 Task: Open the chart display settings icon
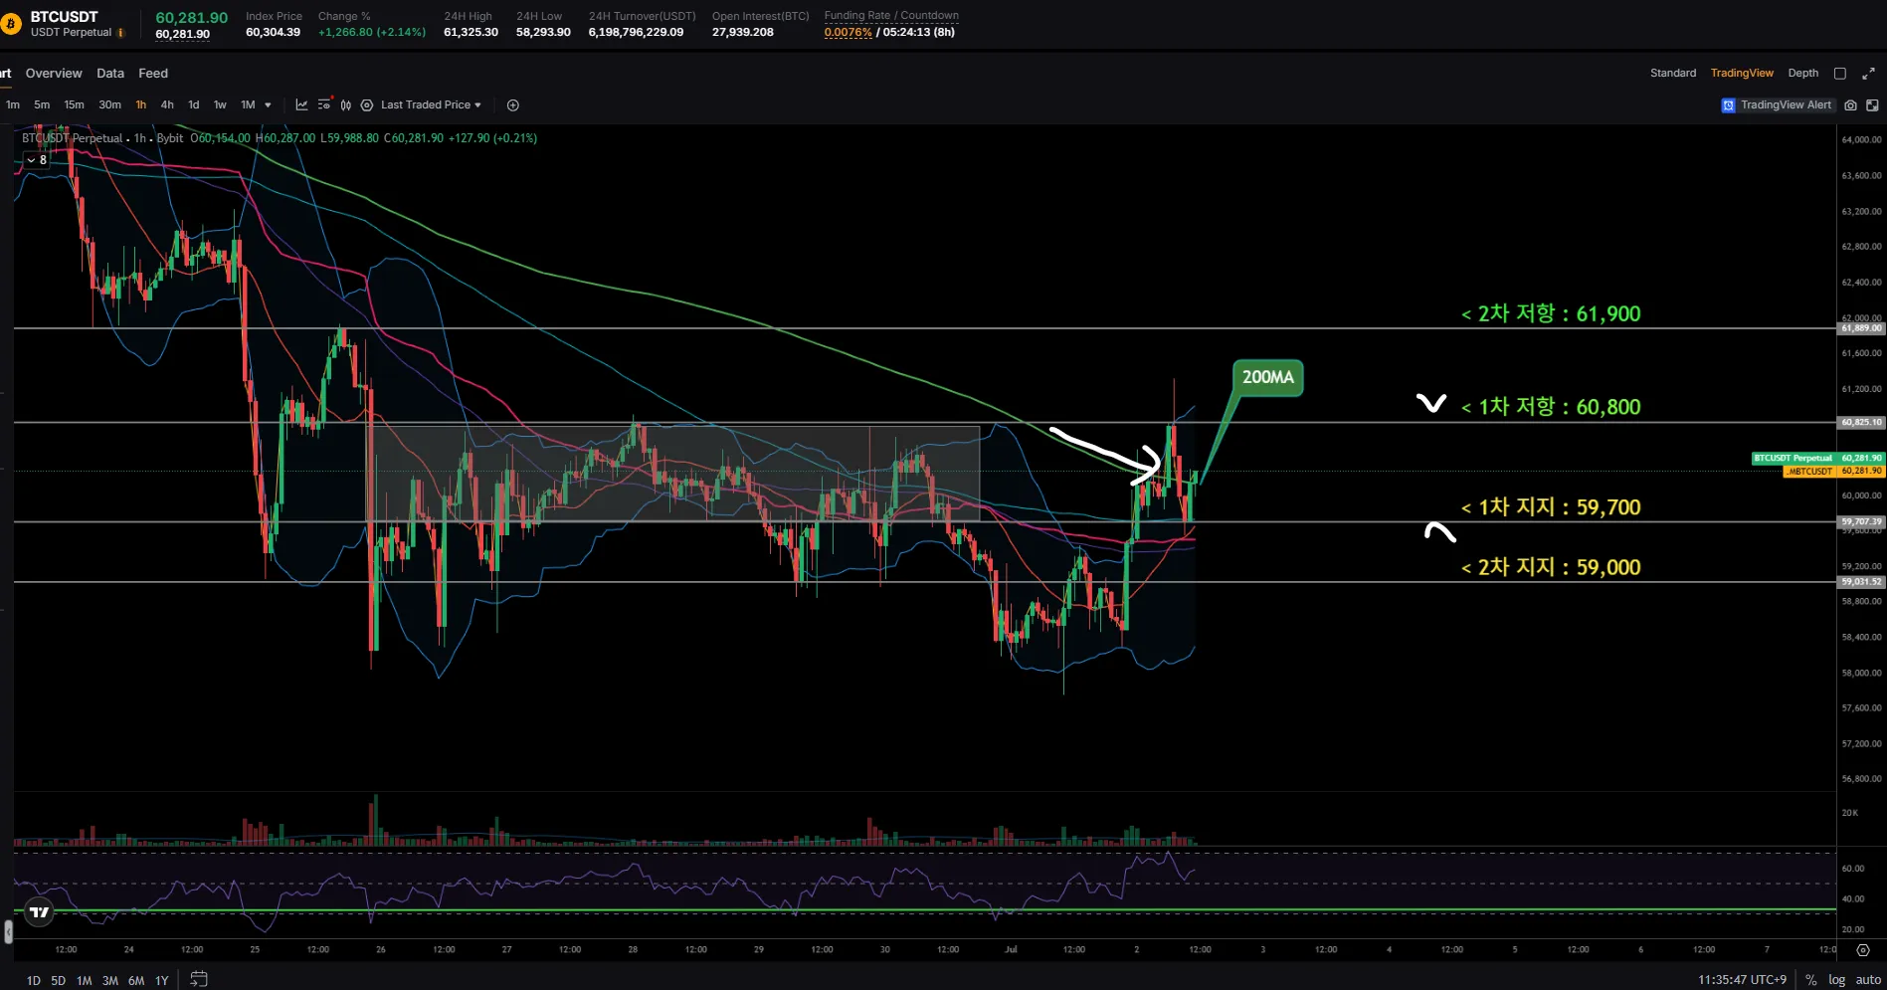pyautogui.click(x=324, y=104)
